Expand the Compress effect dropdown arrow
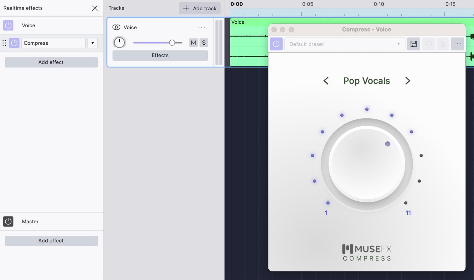This screenshot has width=474, height=280. [x=93, y=43]
